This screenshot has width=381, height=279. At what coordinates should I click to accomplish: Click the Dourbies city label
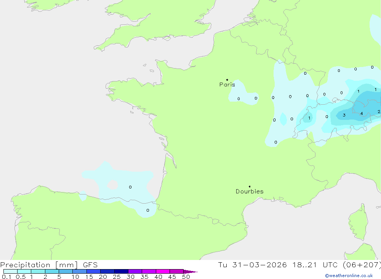[250, 191]
